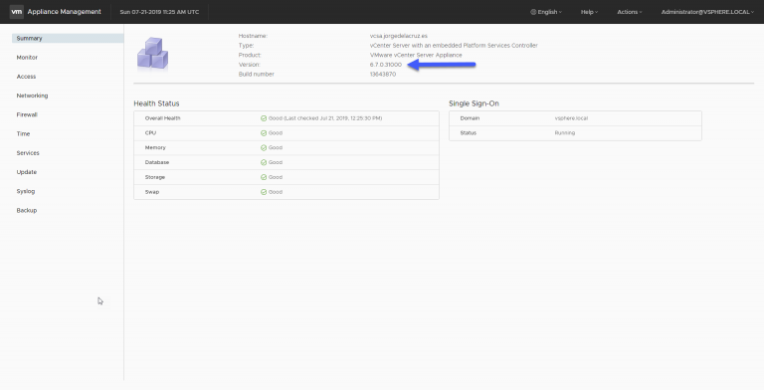The width and height of the screenshot is (764, 390).
Task: Open the Administrator@VSPHERE.LOCAL user menu
Action: pos(707,12)
